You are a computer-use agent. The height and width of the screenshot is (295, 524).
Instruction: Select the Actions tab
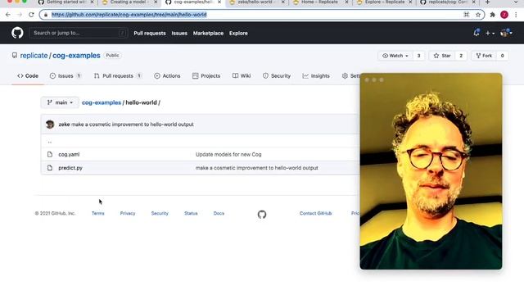[167, 76]
